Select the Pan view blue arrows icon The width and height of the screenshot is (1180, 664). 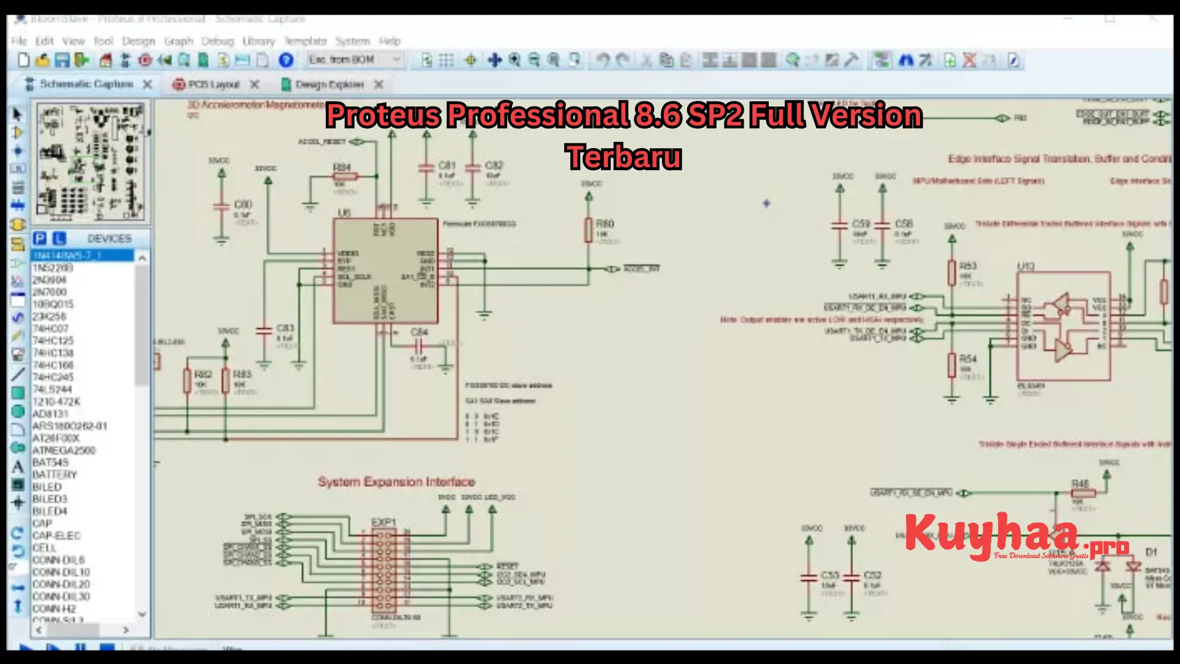click(x=494, y=60)
